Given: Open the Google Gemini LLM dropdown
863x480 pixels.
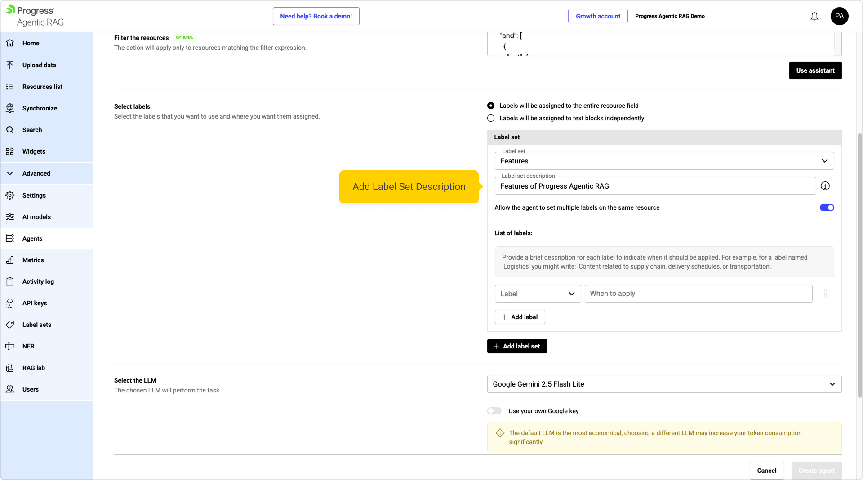Looking at the screenshot, I should tap(664, 384).
